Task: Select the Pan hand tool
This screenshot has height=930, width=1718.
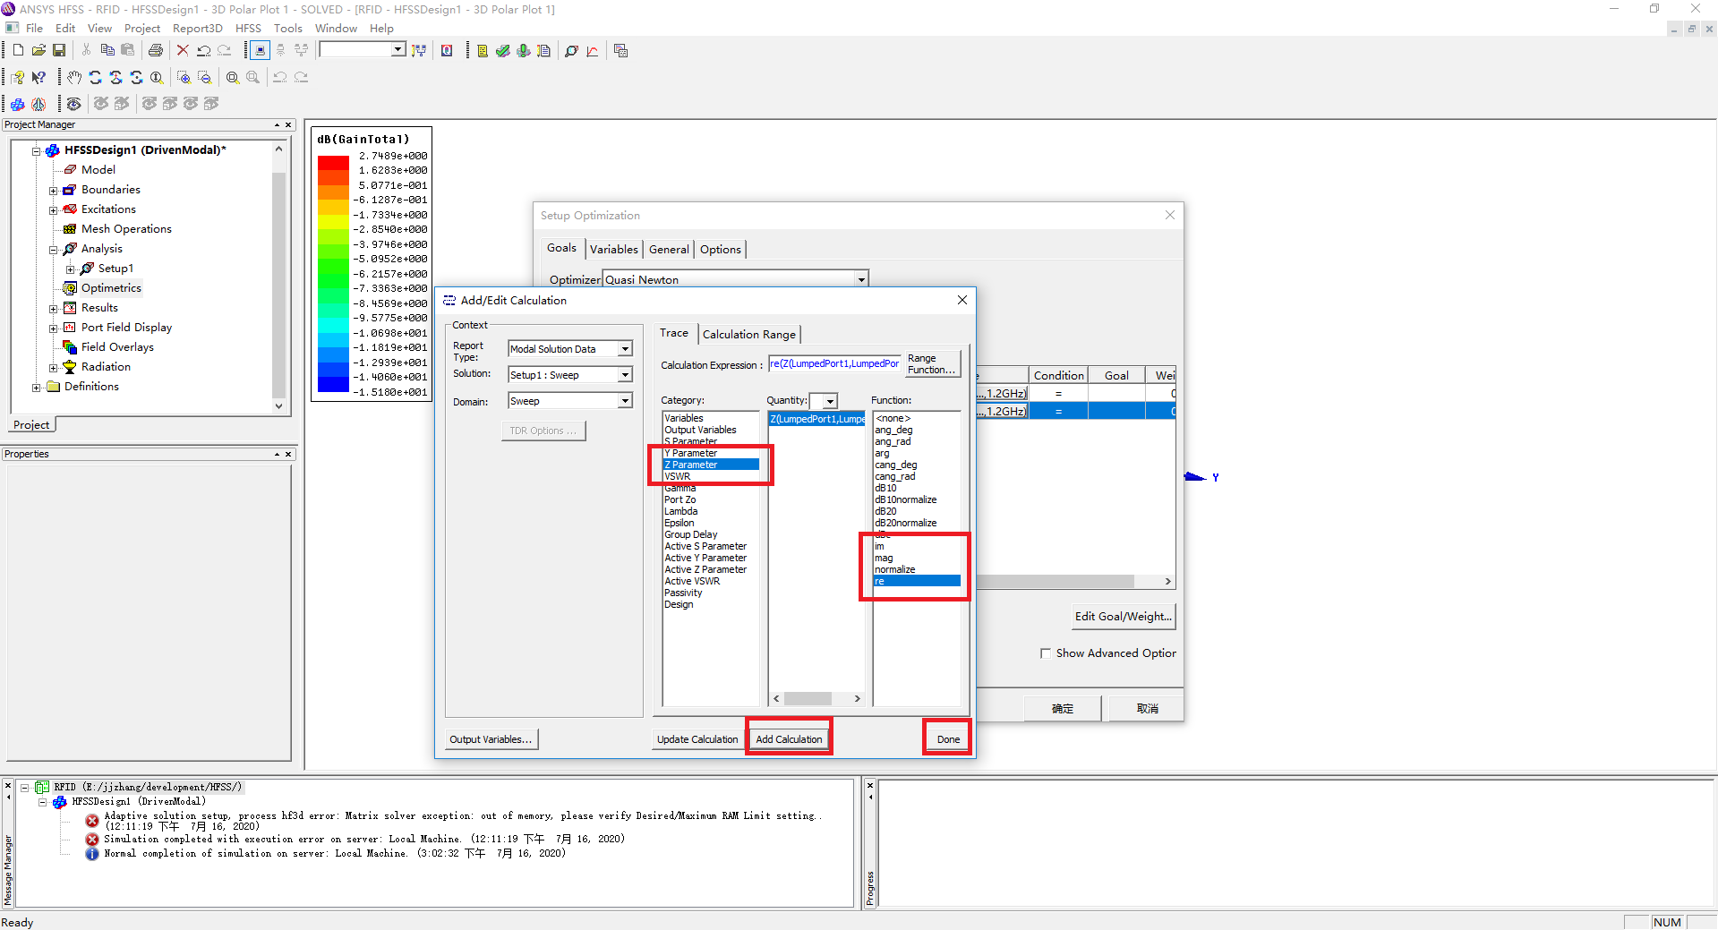Action: [74, 77]
